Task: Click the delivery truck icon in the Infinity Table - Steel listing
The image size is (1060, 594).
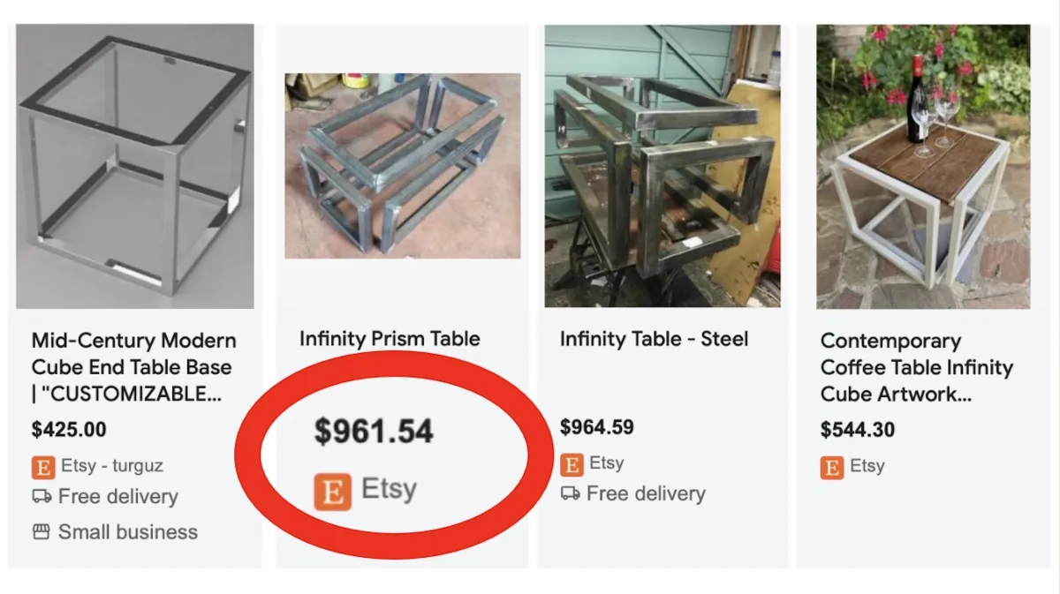Action: pyautogui.click(x=571, y=493)
